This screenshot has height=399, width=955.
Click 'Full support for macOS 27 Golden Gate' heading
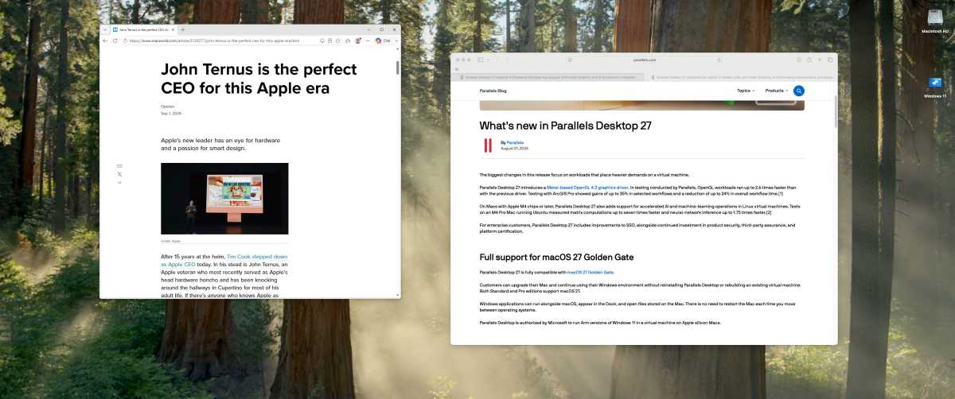556,257
